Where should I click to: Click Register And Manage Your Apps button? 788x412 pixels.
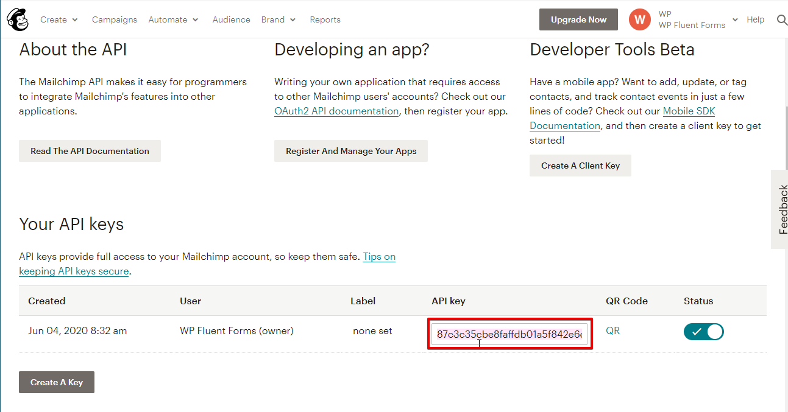point(351,151)
